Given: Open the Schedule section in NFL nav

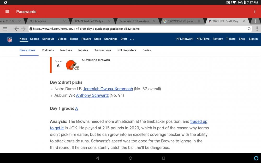Looking at the screenshot, I should 48,39.
